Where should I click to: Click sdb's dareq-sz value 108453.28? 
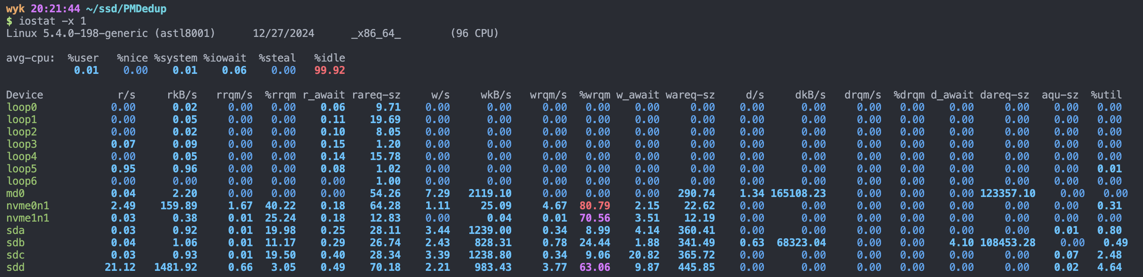pyautogui.click(x=1008, y=243)
